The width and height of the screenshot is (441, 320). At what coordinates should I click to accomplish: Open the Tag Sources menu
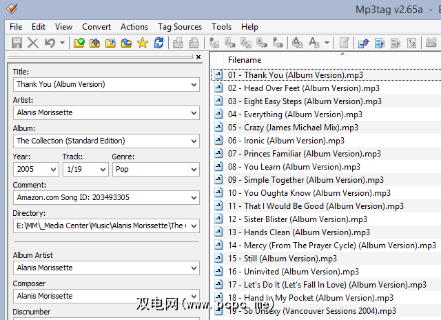coord(180,27)
